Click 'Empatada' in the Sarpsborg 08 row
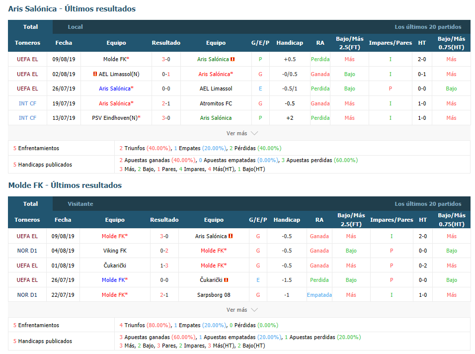475x354 pixels. click(x=319, y=295)
